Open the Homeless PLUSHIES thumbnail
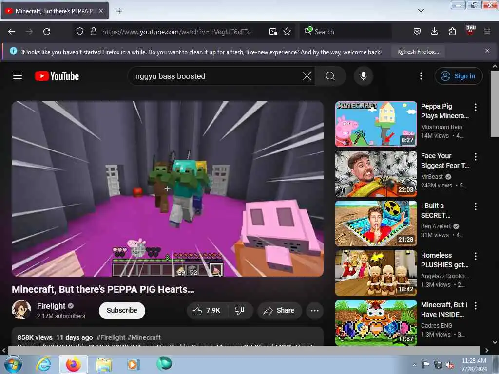Viewport: 499px width, 374px height. (376, 273)
